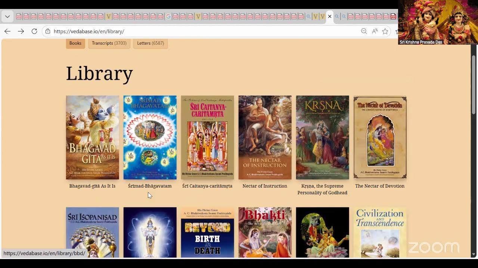This screenshot has width=478, height=268.
Task: Open the Srimad Bhagavatam book cover
Action: [150, 137]
